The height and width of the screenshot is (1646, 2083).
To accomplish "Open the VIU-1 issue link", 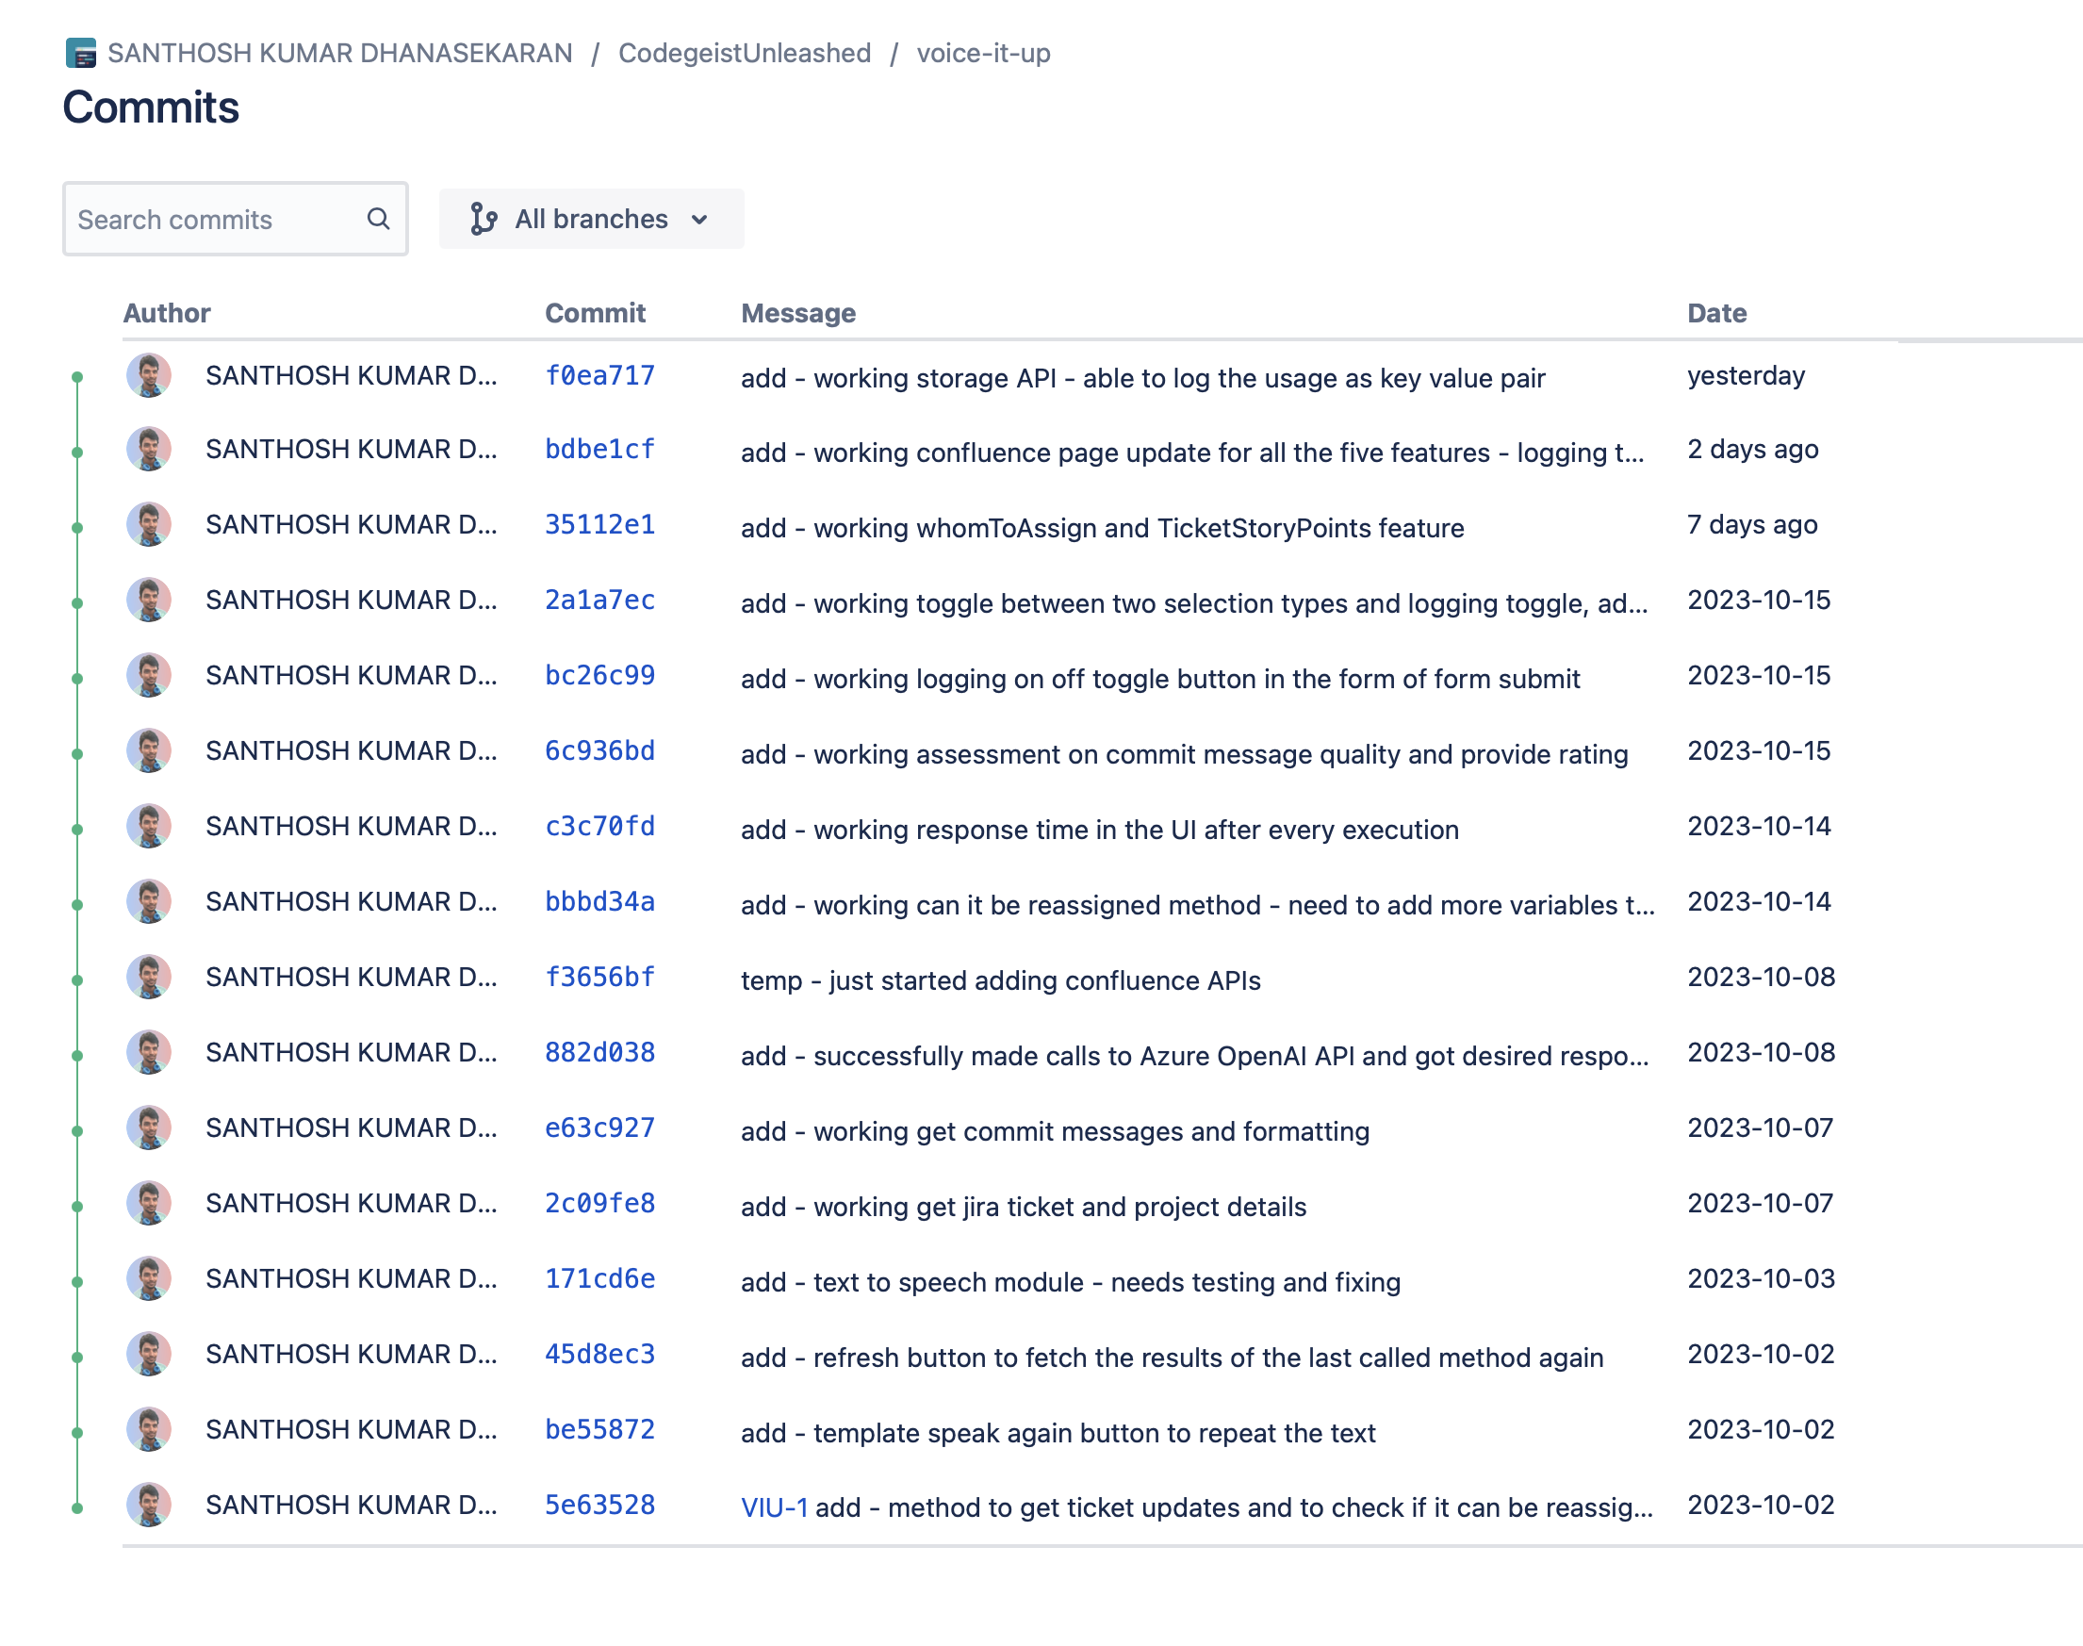I will (774, 1507).
